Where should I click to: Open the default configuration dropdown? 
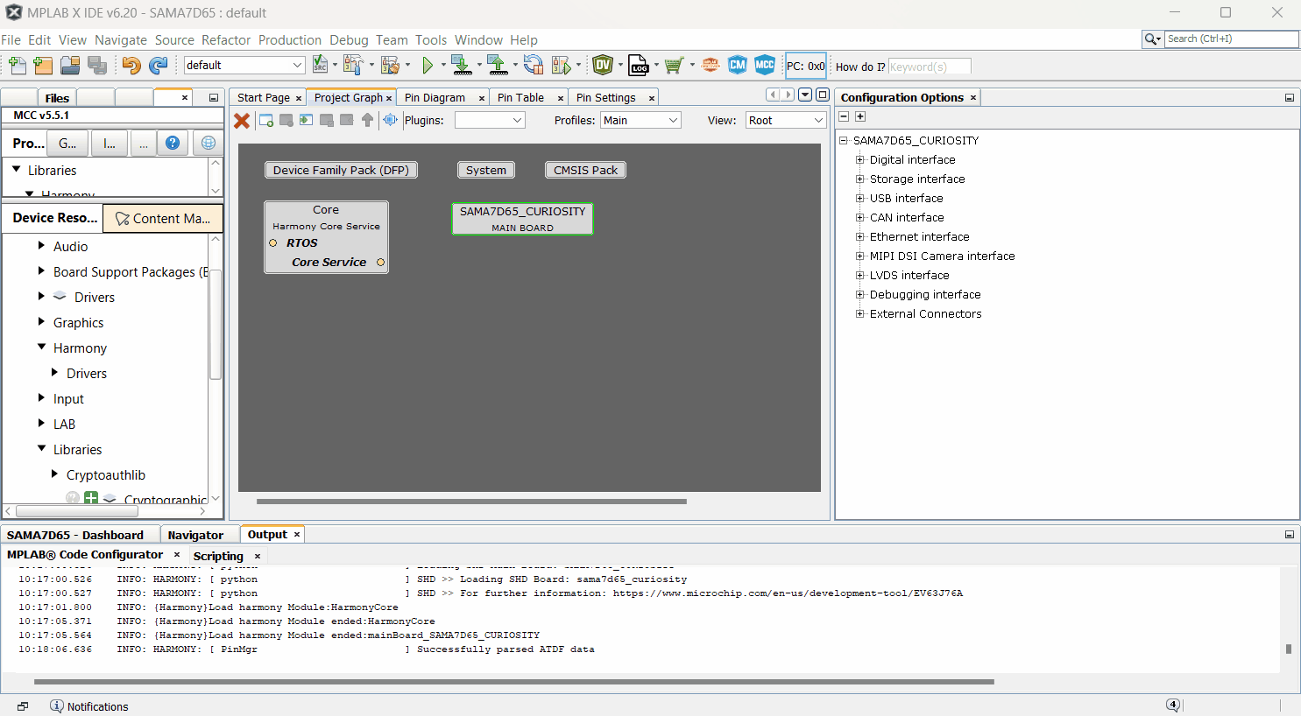[x=244, y=65]
